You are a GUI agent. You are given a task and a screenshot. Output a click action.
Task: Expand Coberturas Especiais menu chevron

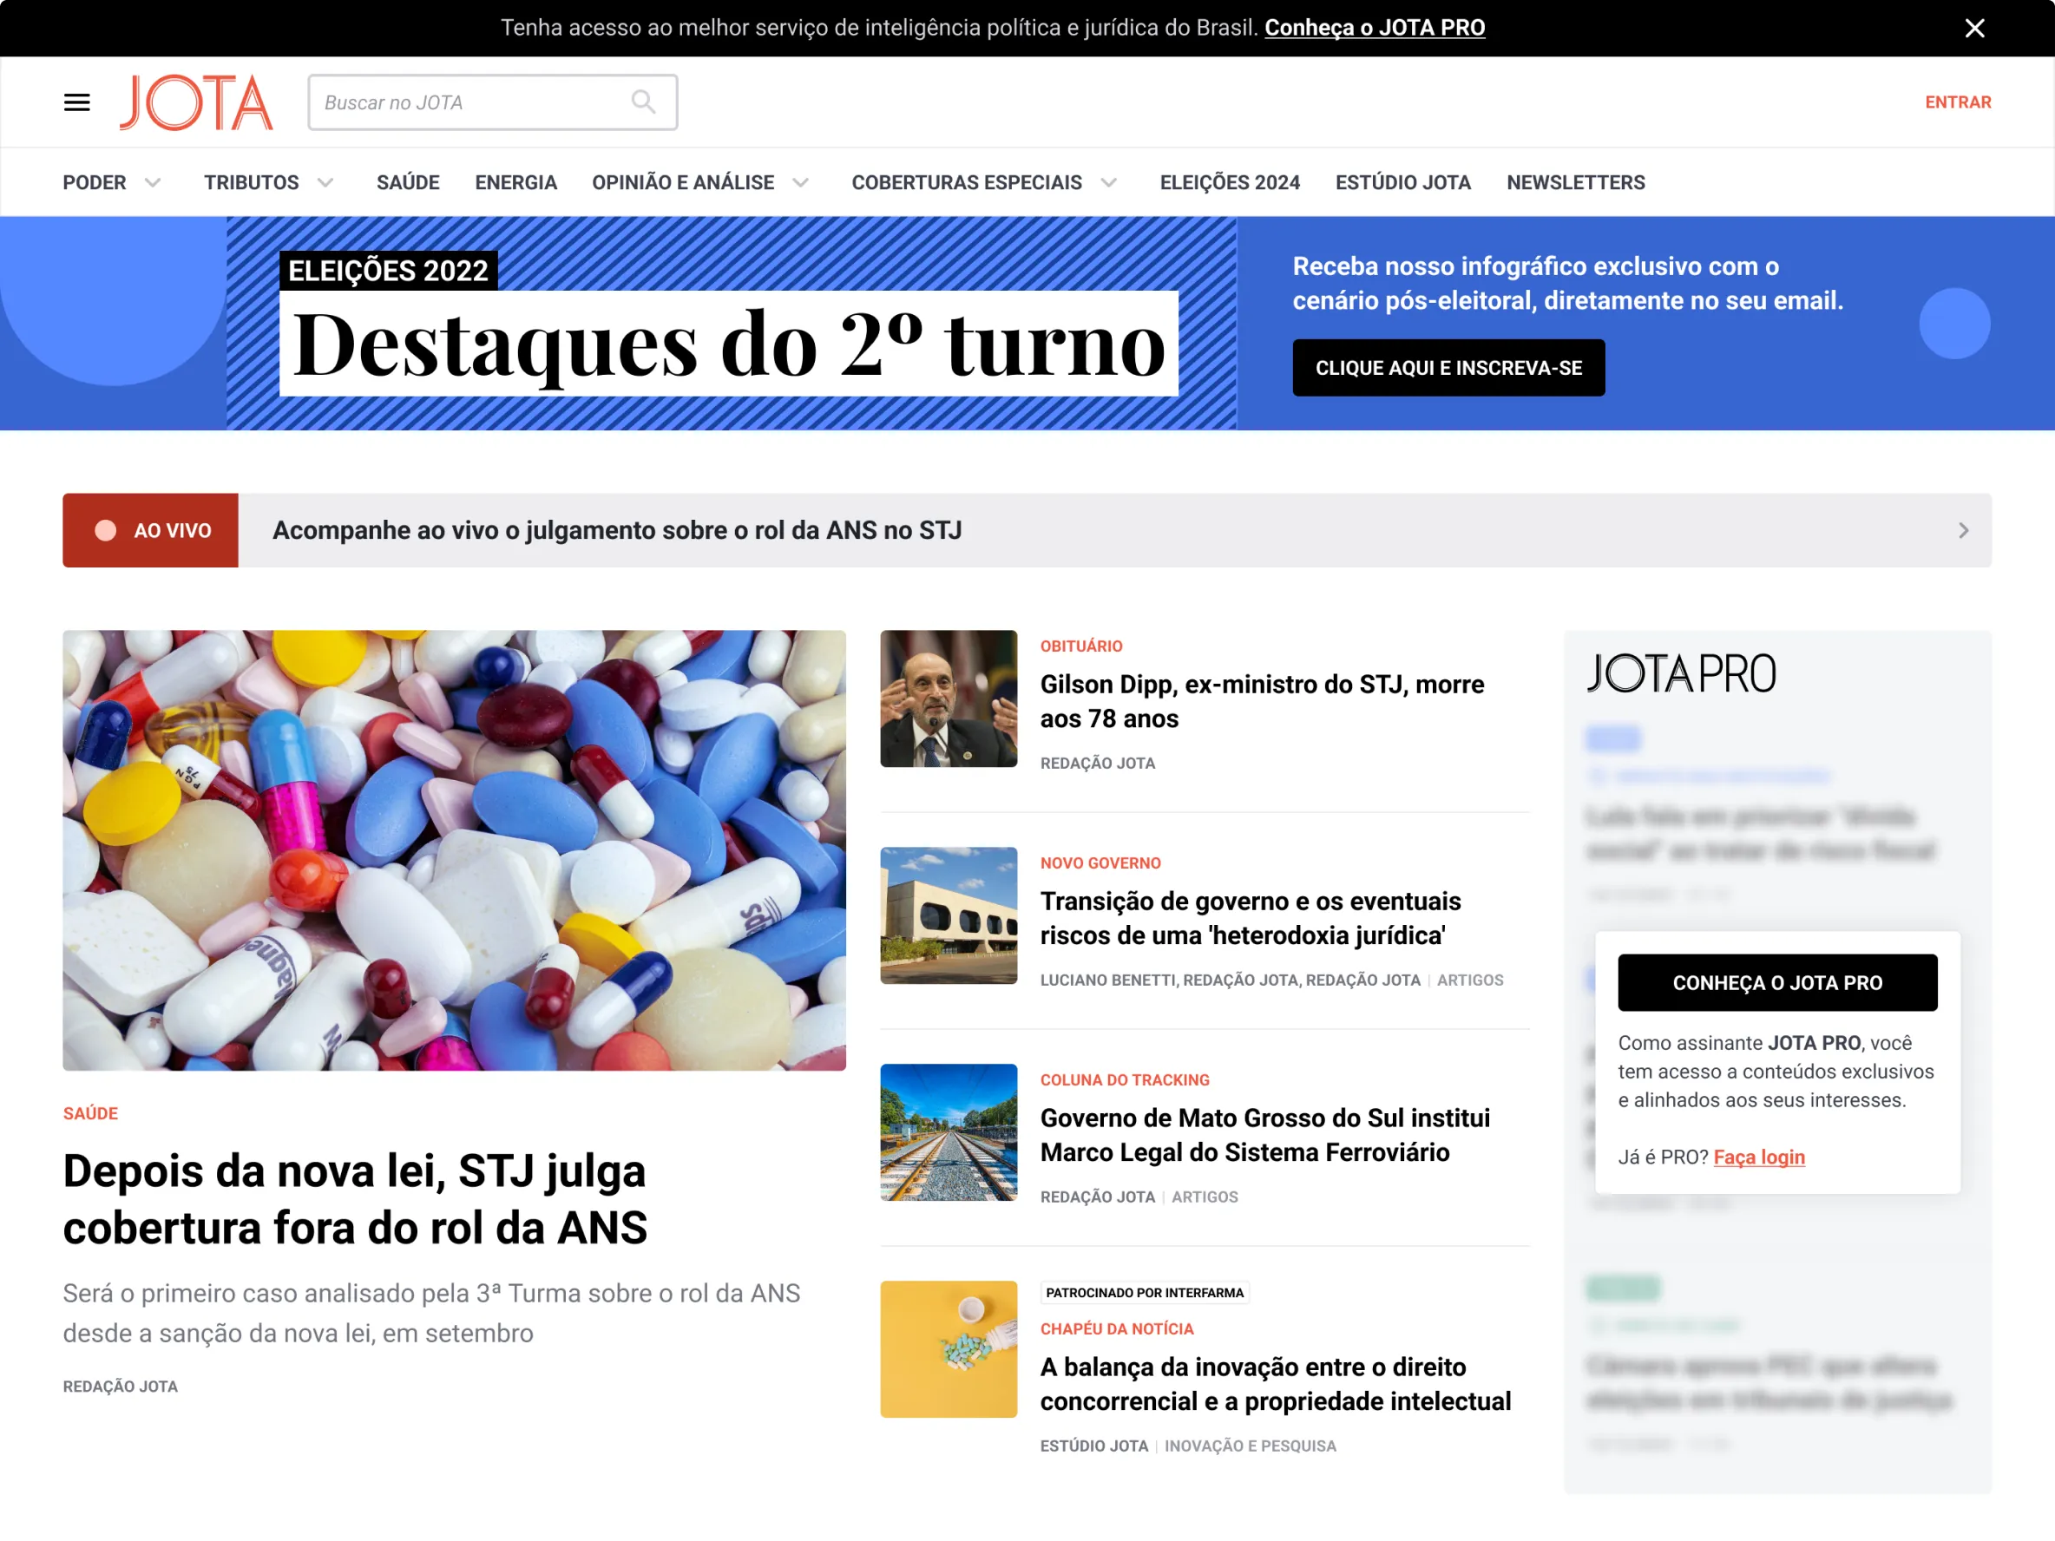pos(1108,183)
